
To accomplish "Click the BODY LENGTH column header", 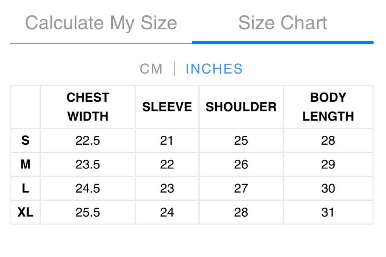I will pos(328,107).
